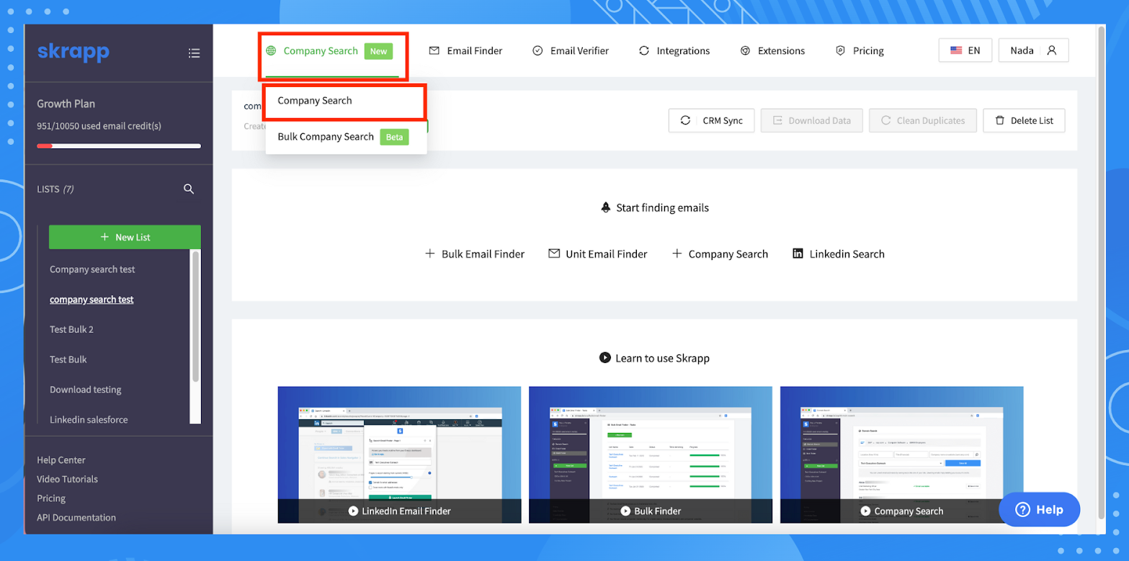Click the Video Tutorials link in the sidebar

(x=67, y=479)
